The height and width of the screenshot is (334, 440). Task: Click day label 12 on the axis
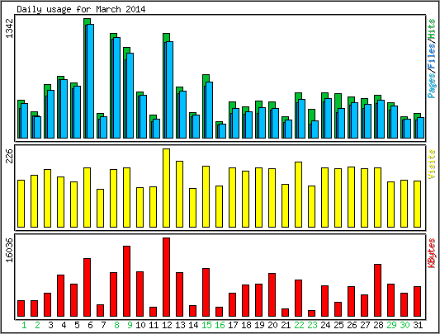pyautogui.click(x=167, y=325)
